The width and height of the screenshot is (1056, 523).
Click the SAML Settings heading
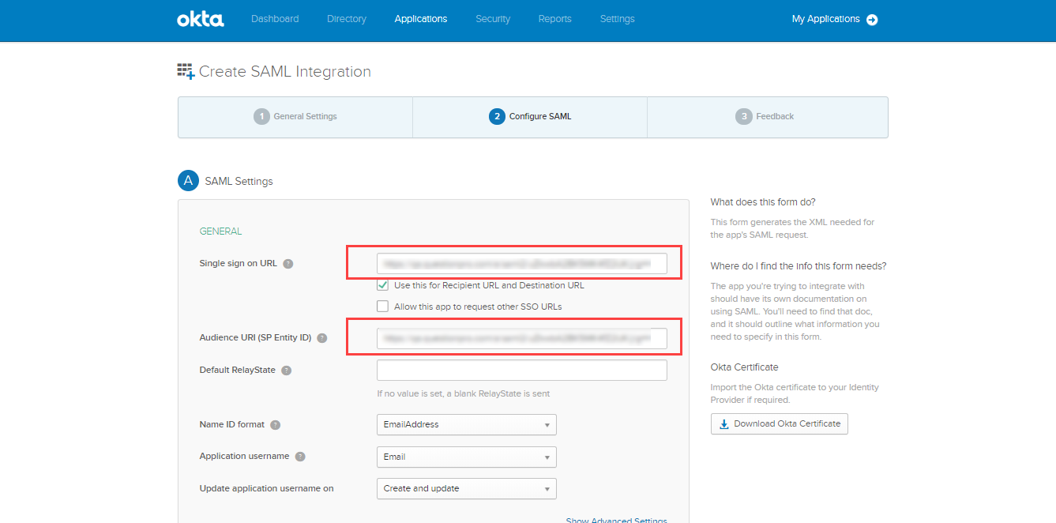(239, 182)
